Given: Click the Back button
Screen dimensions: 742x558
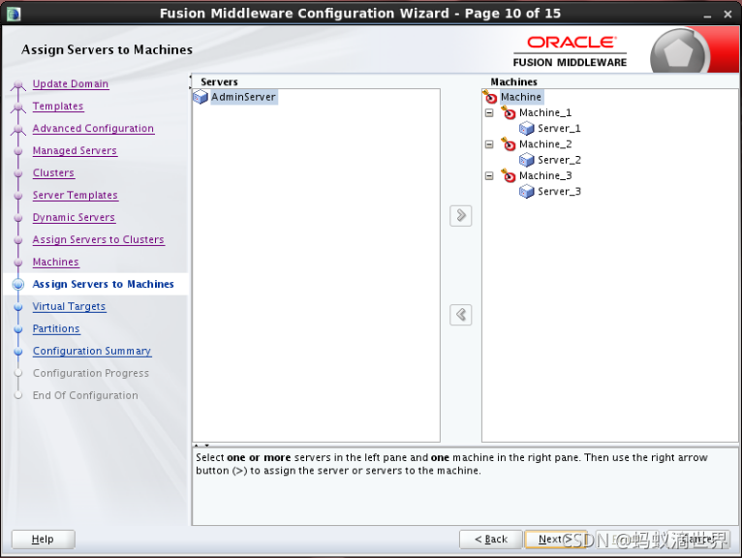Looking at the screenshot, I should pyautogui.click(x=491, y=539).
